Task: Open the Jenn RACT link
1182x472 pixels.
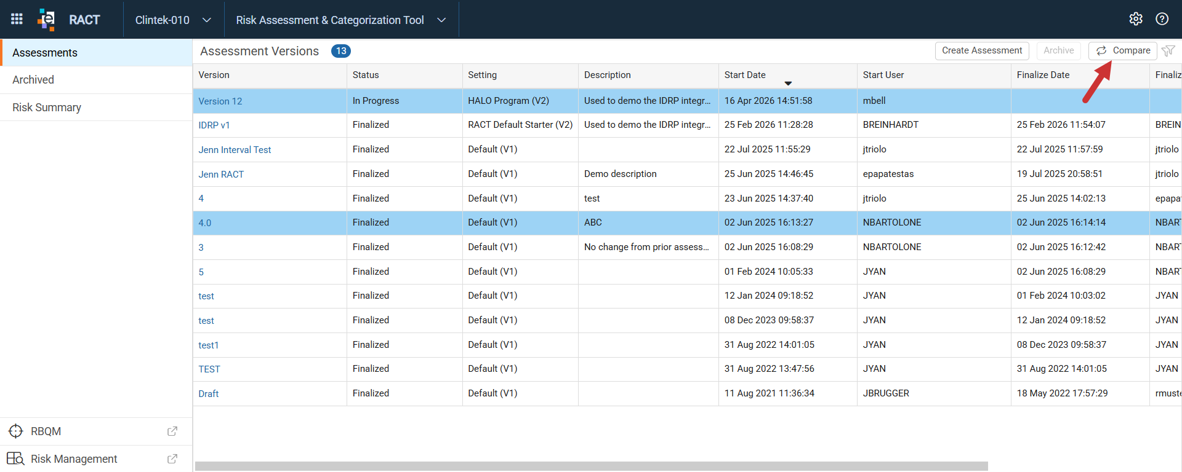Action: point(221,175)
